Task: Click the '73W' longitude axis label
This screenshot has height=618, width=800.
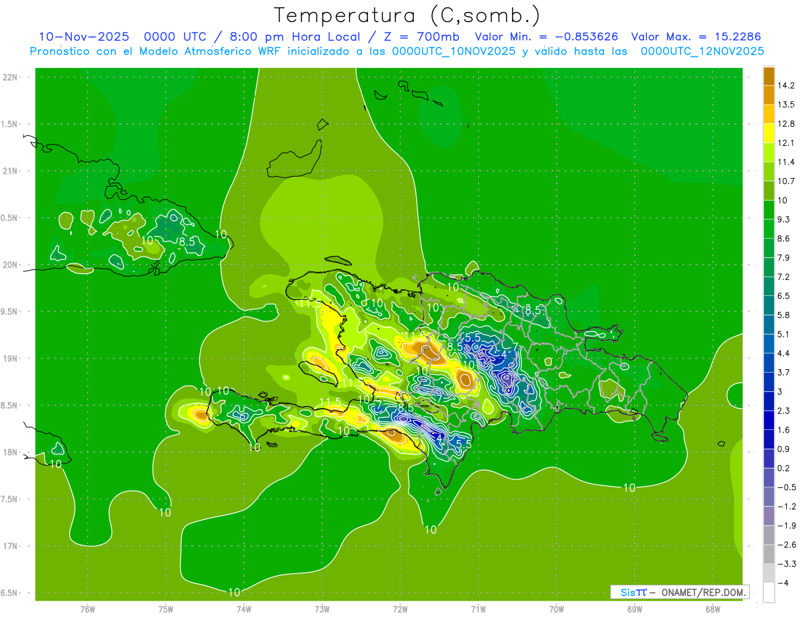Action: tap(322, 608)
